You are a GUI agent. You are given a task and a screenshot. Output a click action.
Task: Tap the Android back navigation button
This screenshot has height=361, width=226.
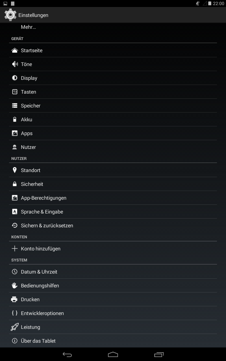[x=67, y=355]
